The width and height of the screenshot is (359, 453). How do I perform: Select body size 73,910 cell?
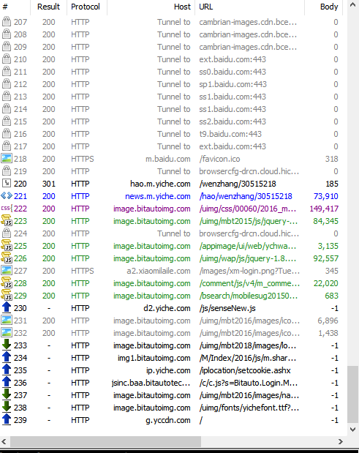pyautogui.click(x=326, y=196)
